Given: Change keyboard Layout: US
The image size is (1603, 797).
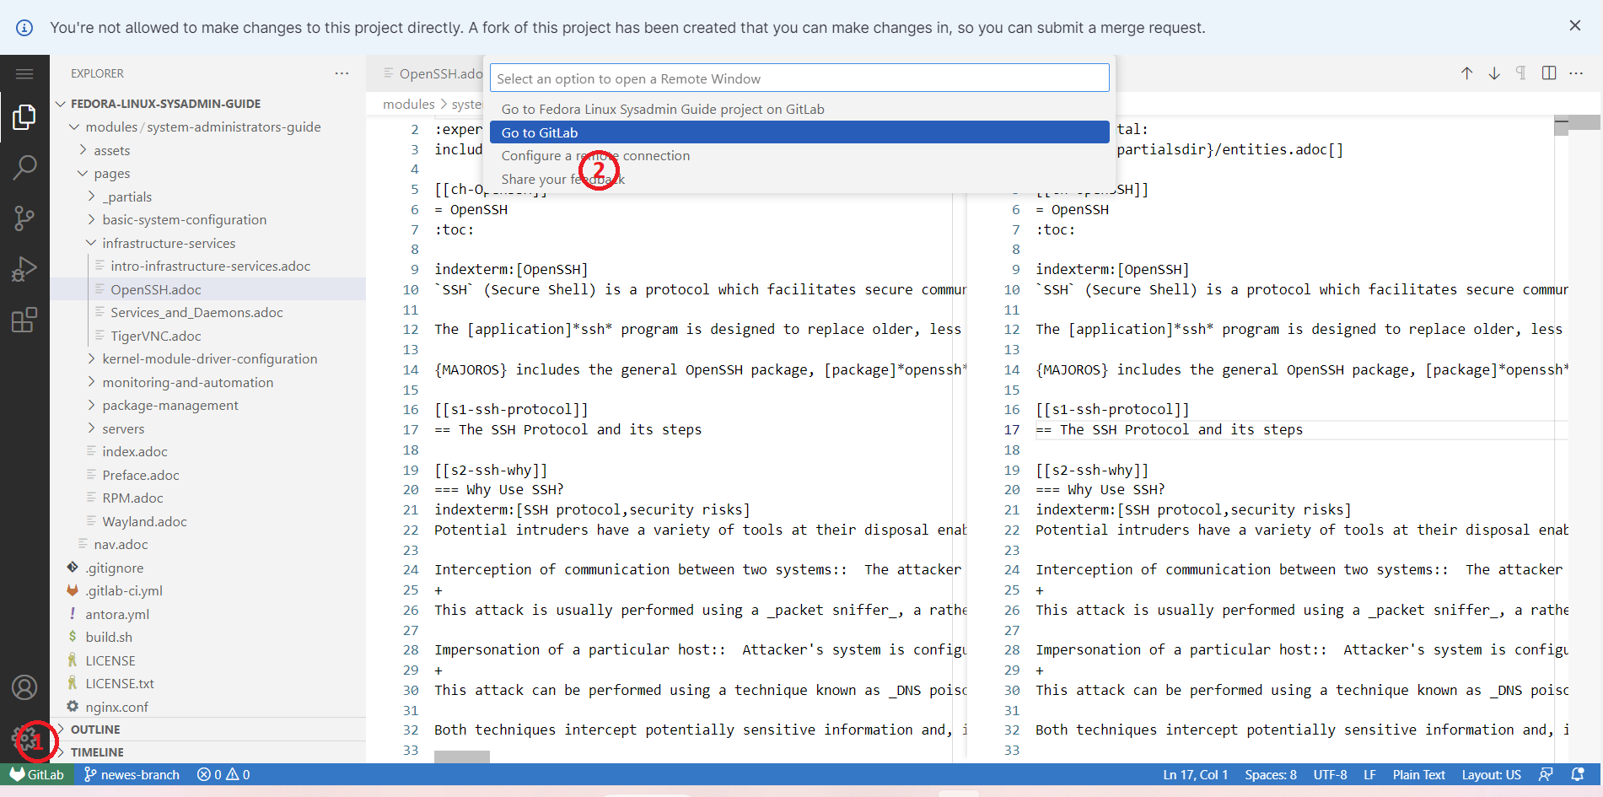Looking at the screenshot, I should pyautogui.click(x=1491, y=774).
